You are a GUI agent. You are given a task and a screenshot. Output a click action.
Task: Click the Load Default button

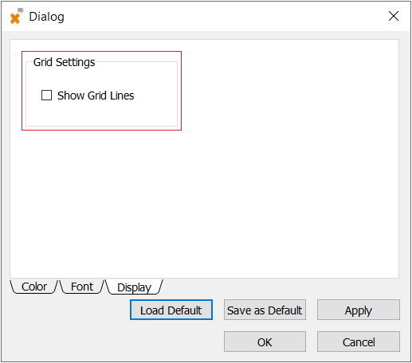171,310
